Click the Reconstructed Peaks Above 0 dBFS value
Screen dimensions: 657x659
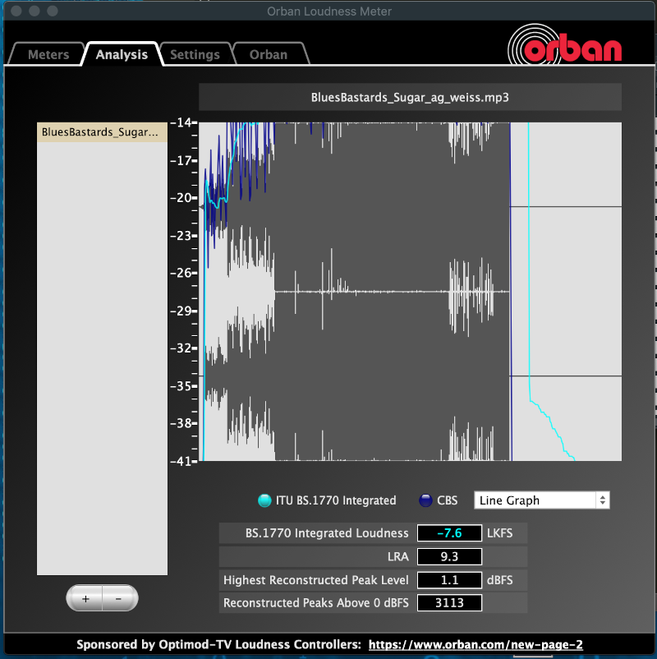pos(449,603)
